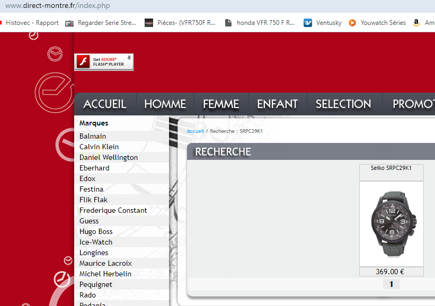The height and width of the screenshot is (306, 435).
Task: Open the Hugo Boss brand page
Action: tap(96, 231)
